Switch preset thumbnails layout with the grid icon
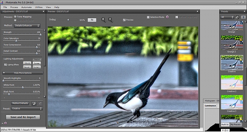This screenshot has height=132, width=247. coord(243,17)
